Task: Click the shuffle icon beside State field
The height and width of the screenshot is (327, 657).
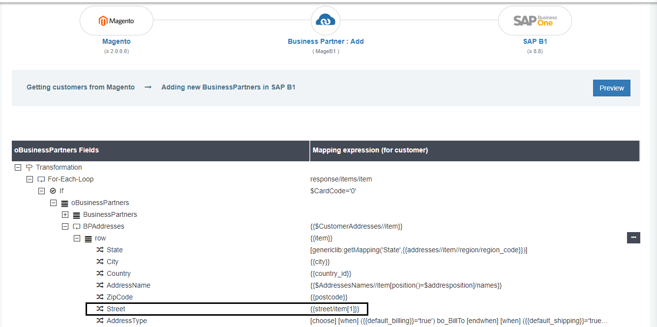Action: coord(100,250)
